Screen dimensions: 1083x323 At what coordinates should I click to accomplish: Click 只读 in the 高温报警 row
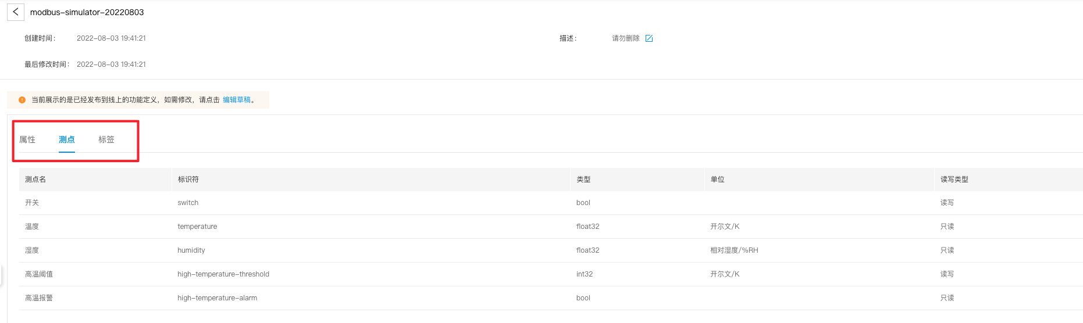point(947,298)
